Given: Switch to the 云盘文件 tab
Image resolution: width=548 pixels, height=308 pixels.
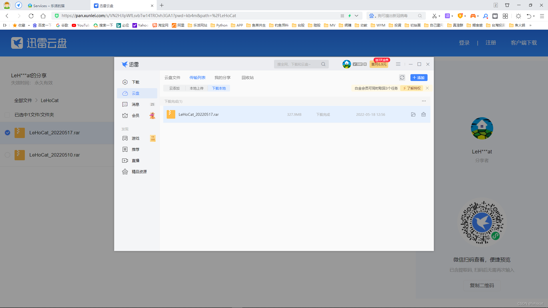Looking at the screenshot, I should [172, 78].
